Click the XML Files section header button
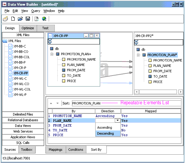The image size is (185, 163). 23,35
